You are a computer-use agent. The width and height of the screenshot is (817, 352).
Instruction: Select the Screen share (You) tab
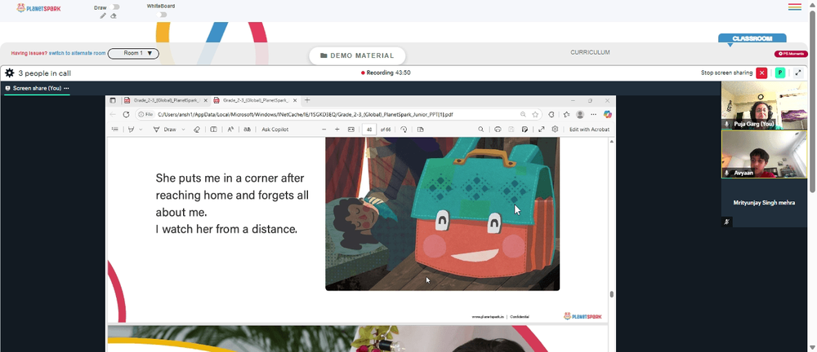coord(37,88)
